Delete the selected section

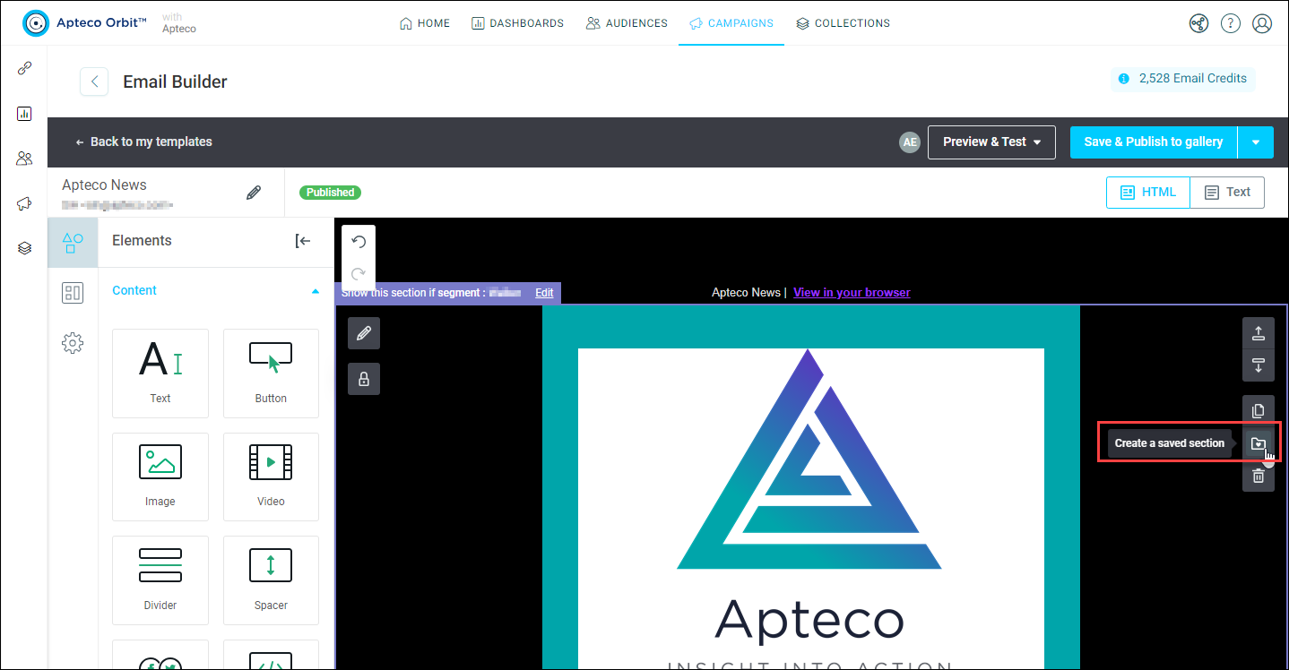coord(1259,476)
